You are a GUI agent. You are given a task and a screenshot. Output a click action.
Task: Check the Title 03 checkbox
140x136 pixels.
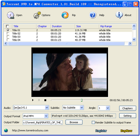8,37
